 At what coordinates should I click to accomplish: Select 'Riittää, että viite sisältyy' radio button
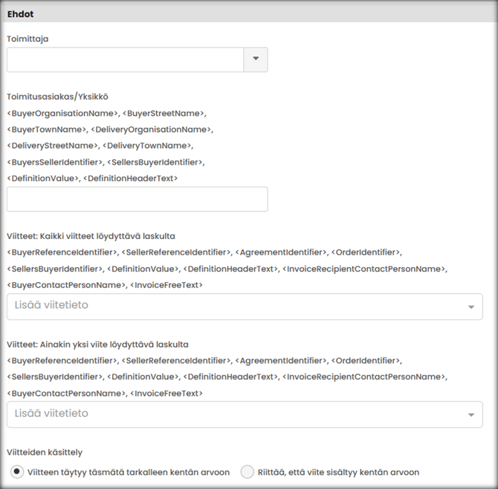(247, 472)
